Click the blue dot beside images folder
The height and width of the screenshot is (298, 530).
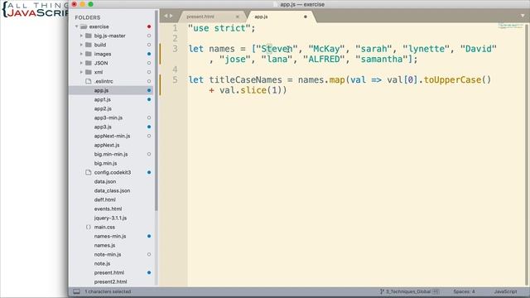tap(149, 54)
